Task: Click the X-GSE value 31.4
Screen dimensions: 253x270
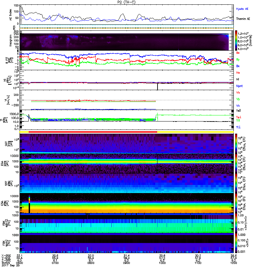Action: [126, 255]
